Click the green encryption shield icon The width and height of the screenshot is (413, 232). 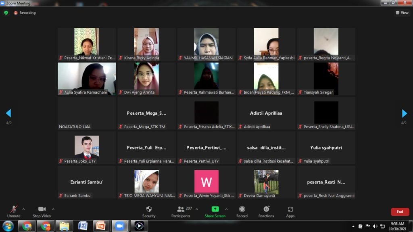tap(6, 13)
